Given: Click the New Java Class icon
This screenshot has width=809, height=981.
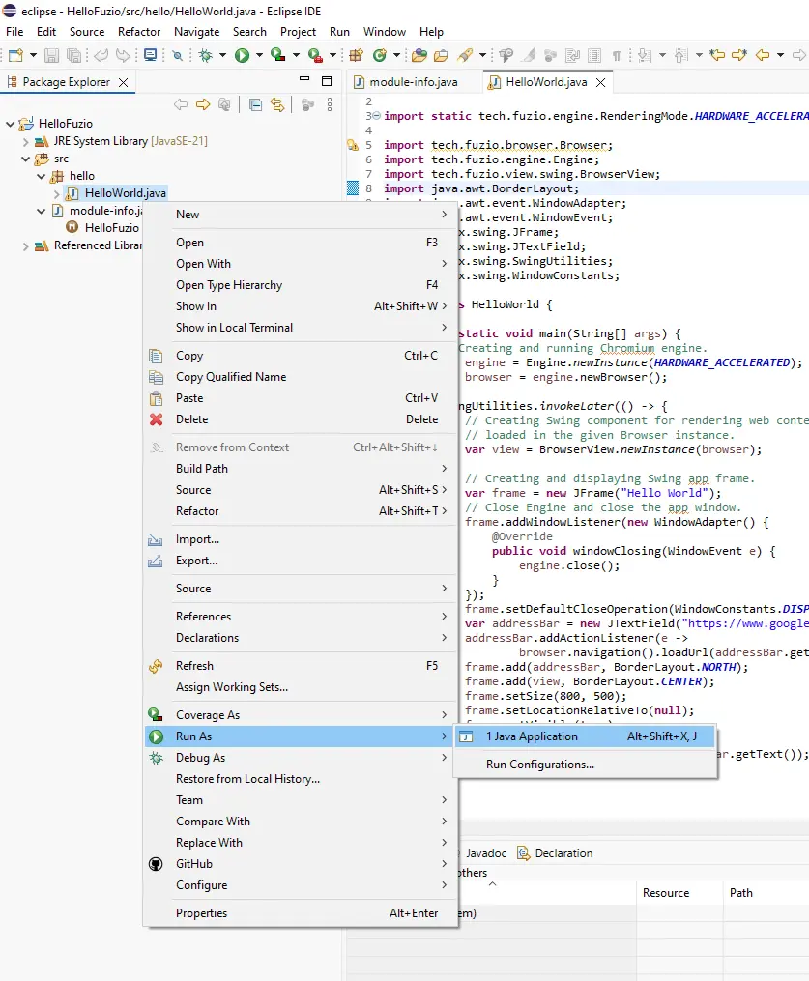Looking at the screenshot, I should click(379, 56).
